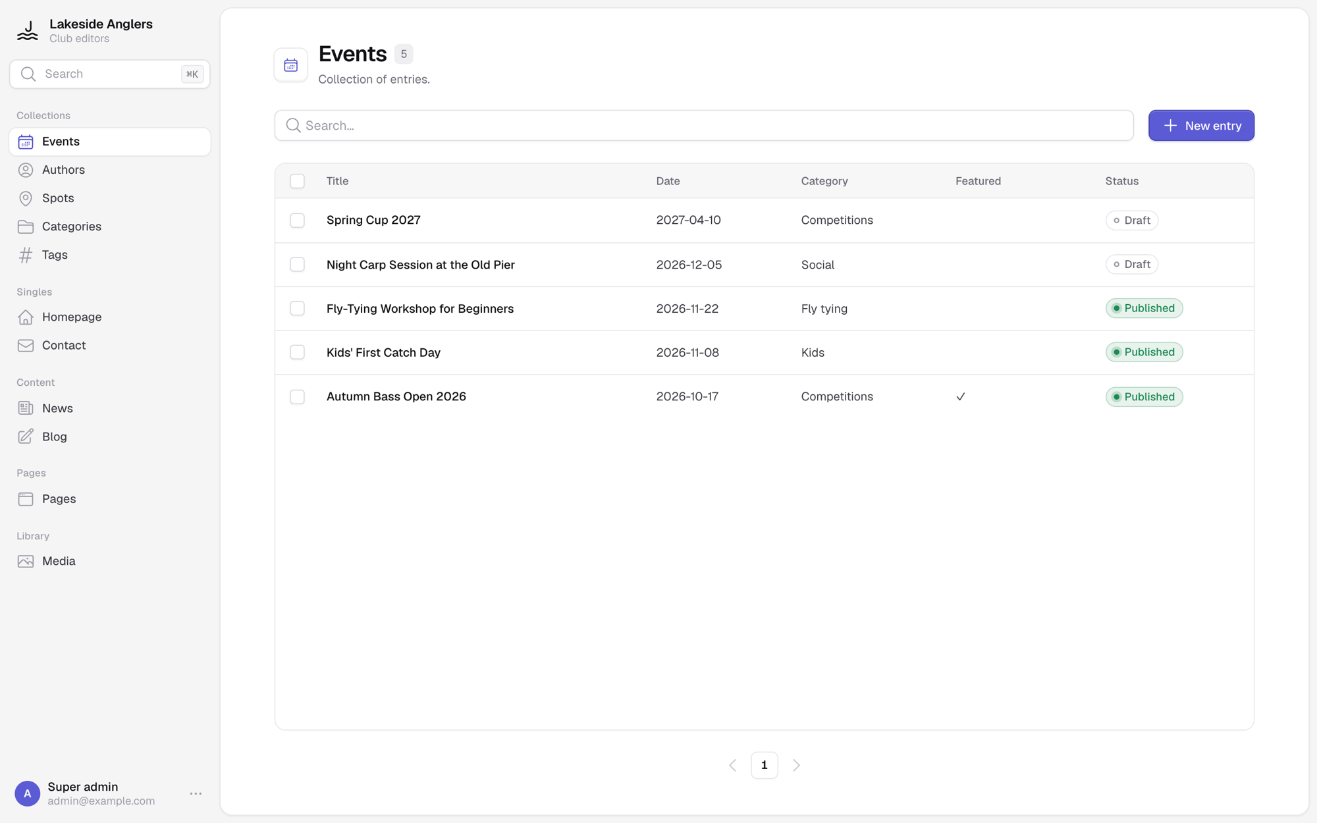This screenshot has height=823, width=1317.
Task: Sort by the Title column header
Action: 337,181
